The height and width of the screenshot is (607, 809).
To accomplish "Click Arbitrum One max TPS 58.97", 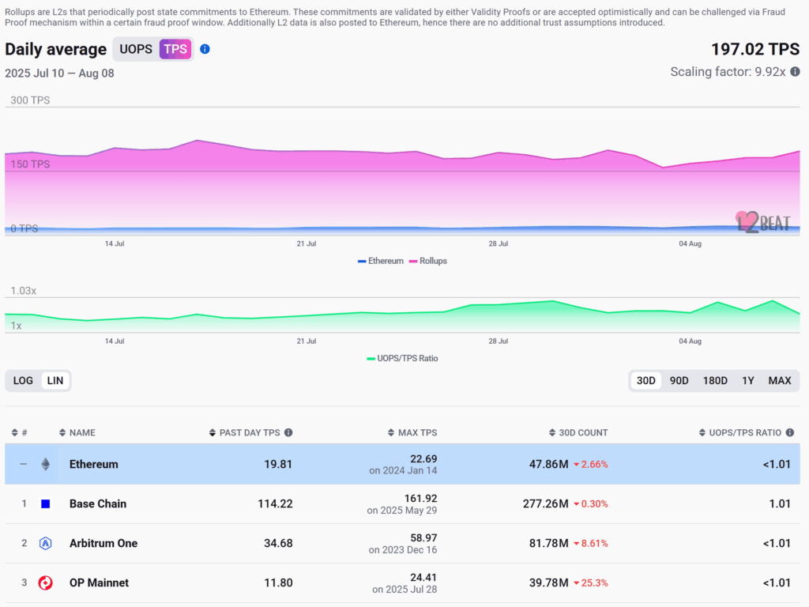I will 423,537.
